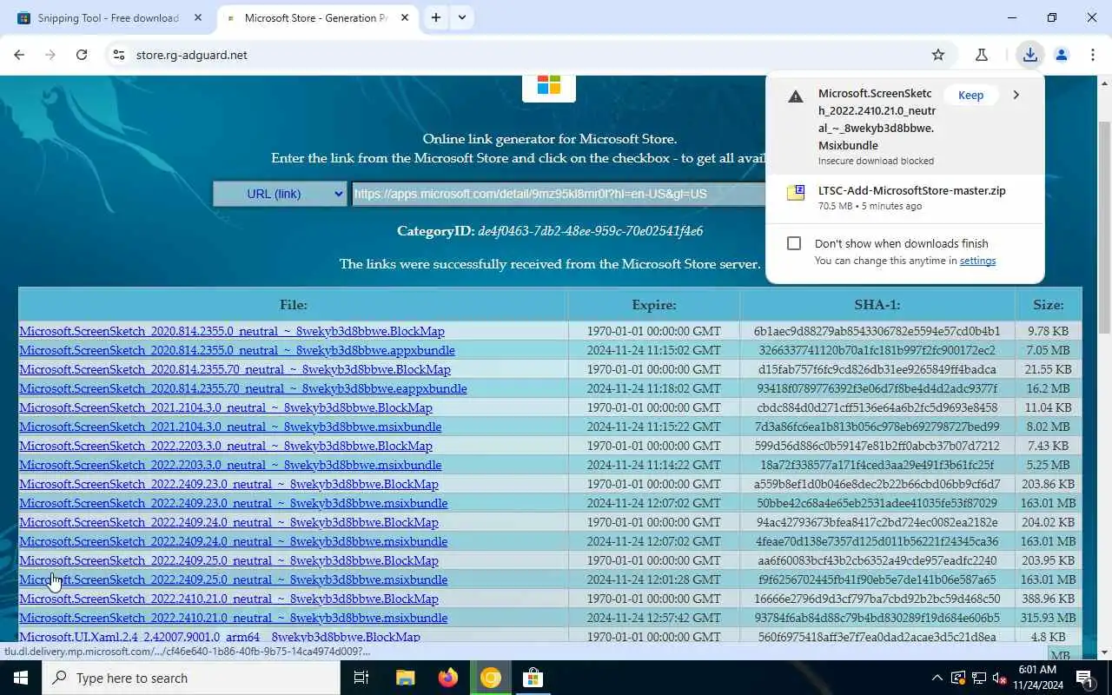Viewport: 1112px width, 695px height.
Task: Download ScreenSketch 2020.814.2355.0 BlockMap
Action: click(x=232, y=331)
